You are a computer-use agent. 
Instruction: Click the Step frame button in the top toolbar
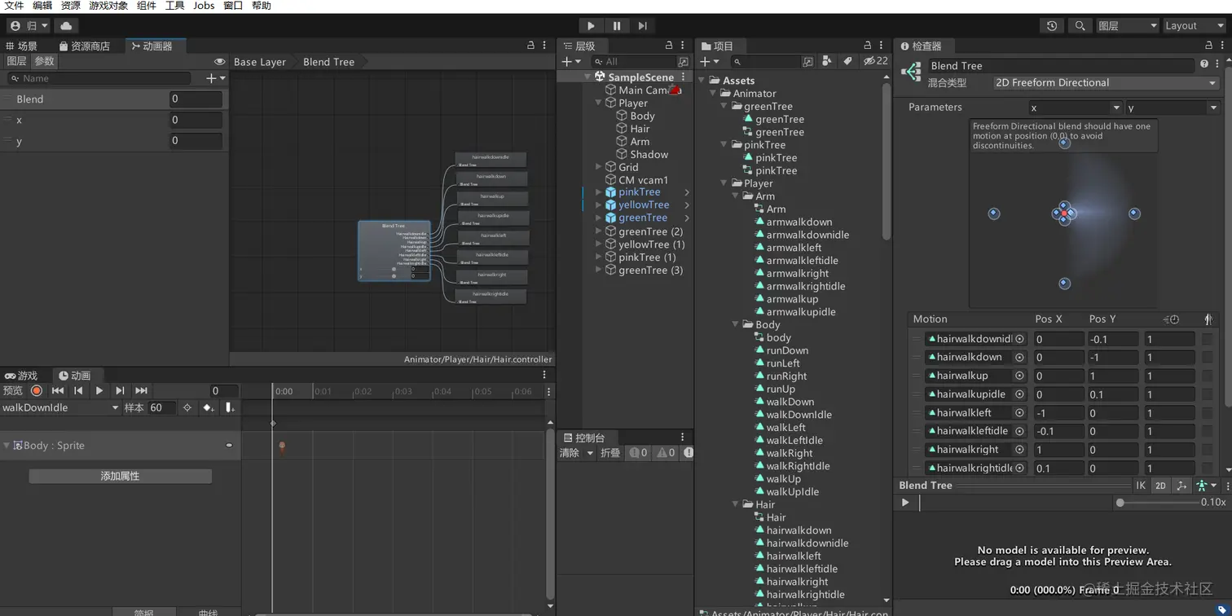click(643, 26)
